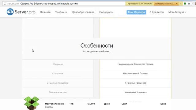Screen dimensions: 196x110
Task: Click the "Особенности" heading
Action: coord(97,46)
